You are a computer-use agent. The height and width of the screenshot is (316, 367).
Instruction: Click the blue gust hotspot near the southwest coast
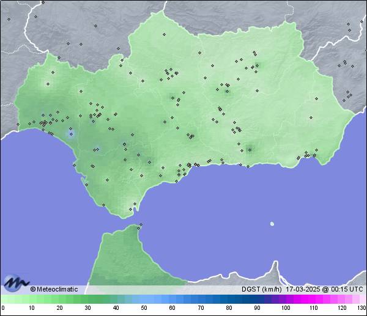click(71, 134)
